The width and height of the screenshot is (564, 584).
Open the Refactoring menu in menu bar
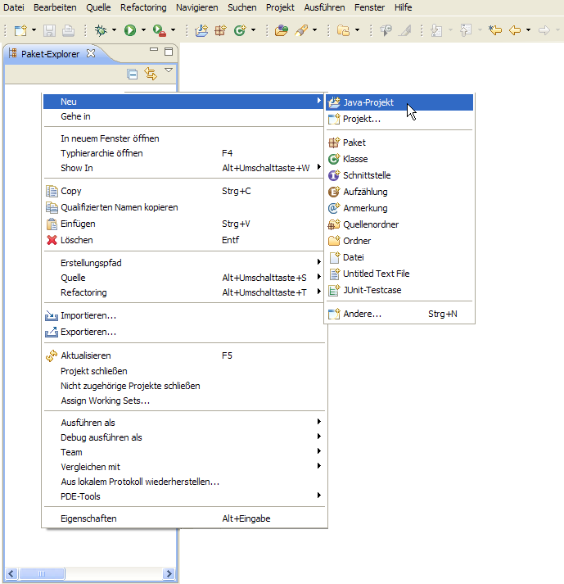[x=142, y=7]
